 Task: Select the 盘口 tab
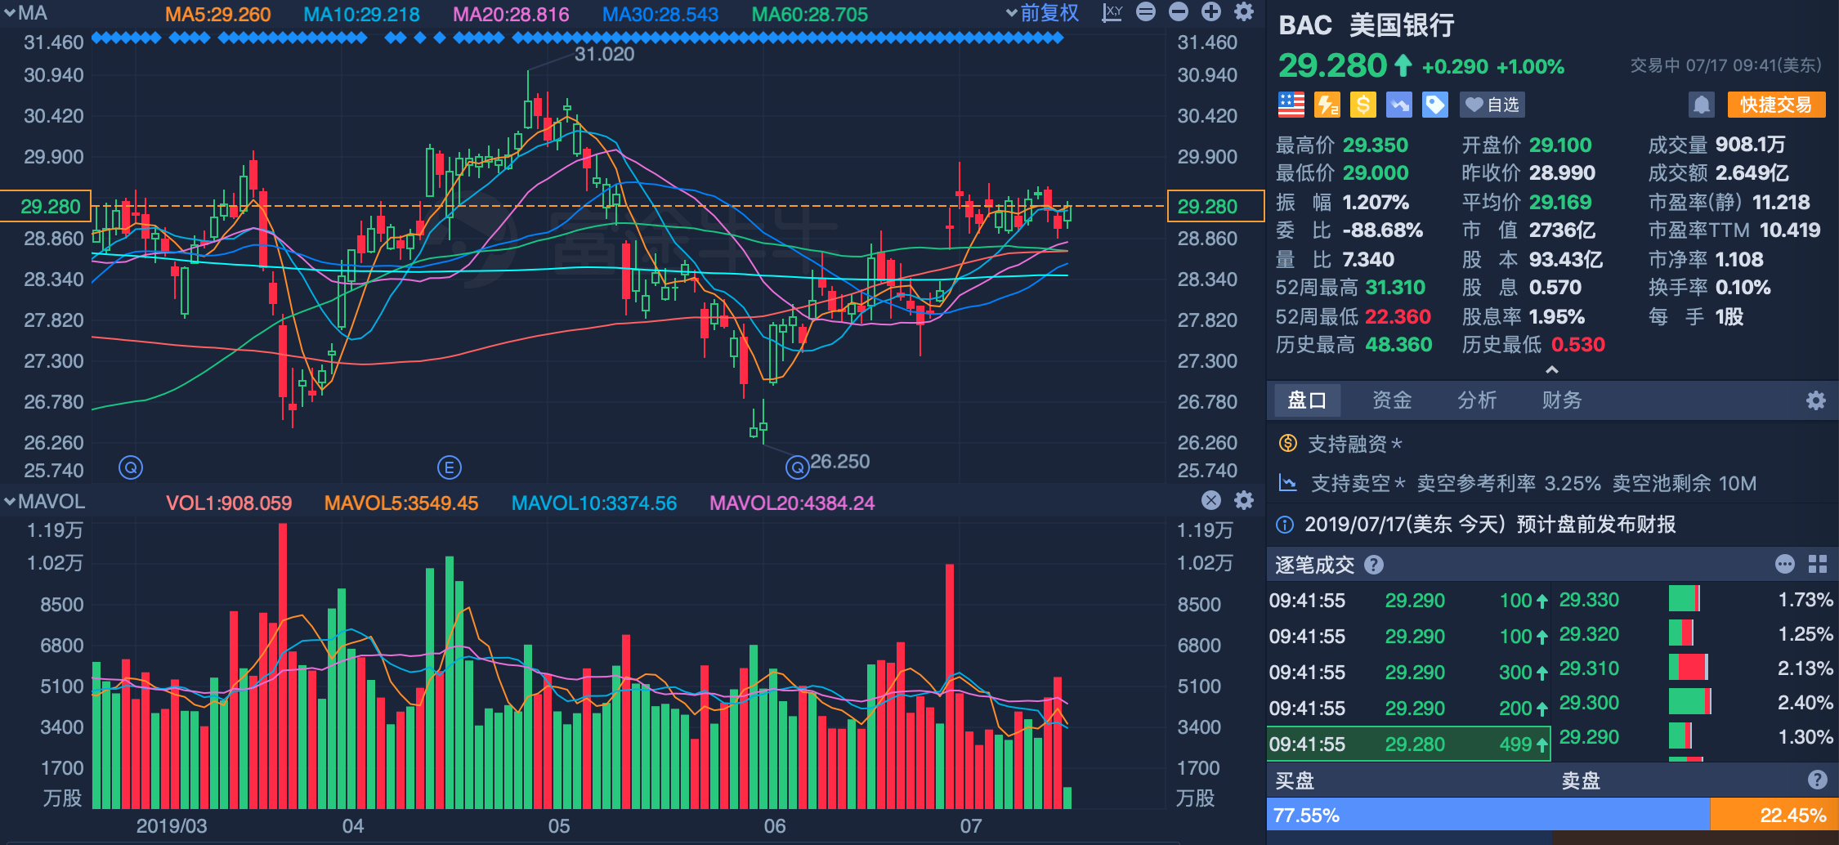coord(1307,400)
